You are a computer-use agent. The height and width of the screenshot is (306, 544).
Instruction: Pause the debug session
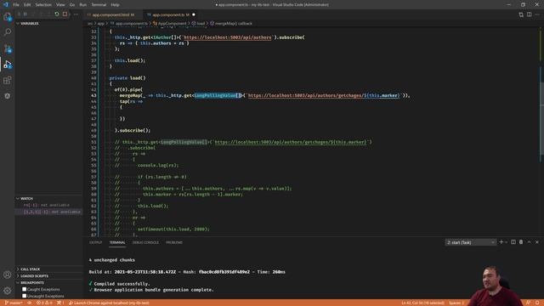[x=25, y=14]
